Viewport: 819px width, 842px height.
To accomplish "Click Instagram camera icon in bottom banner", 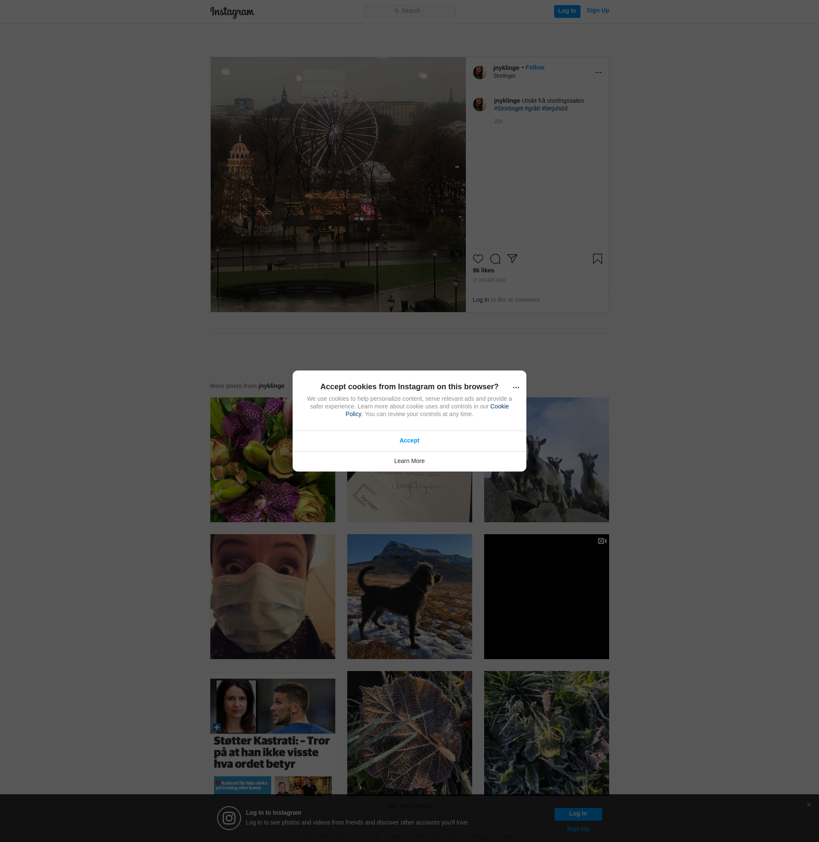I will pyautogui.click(x=229, y=818).
